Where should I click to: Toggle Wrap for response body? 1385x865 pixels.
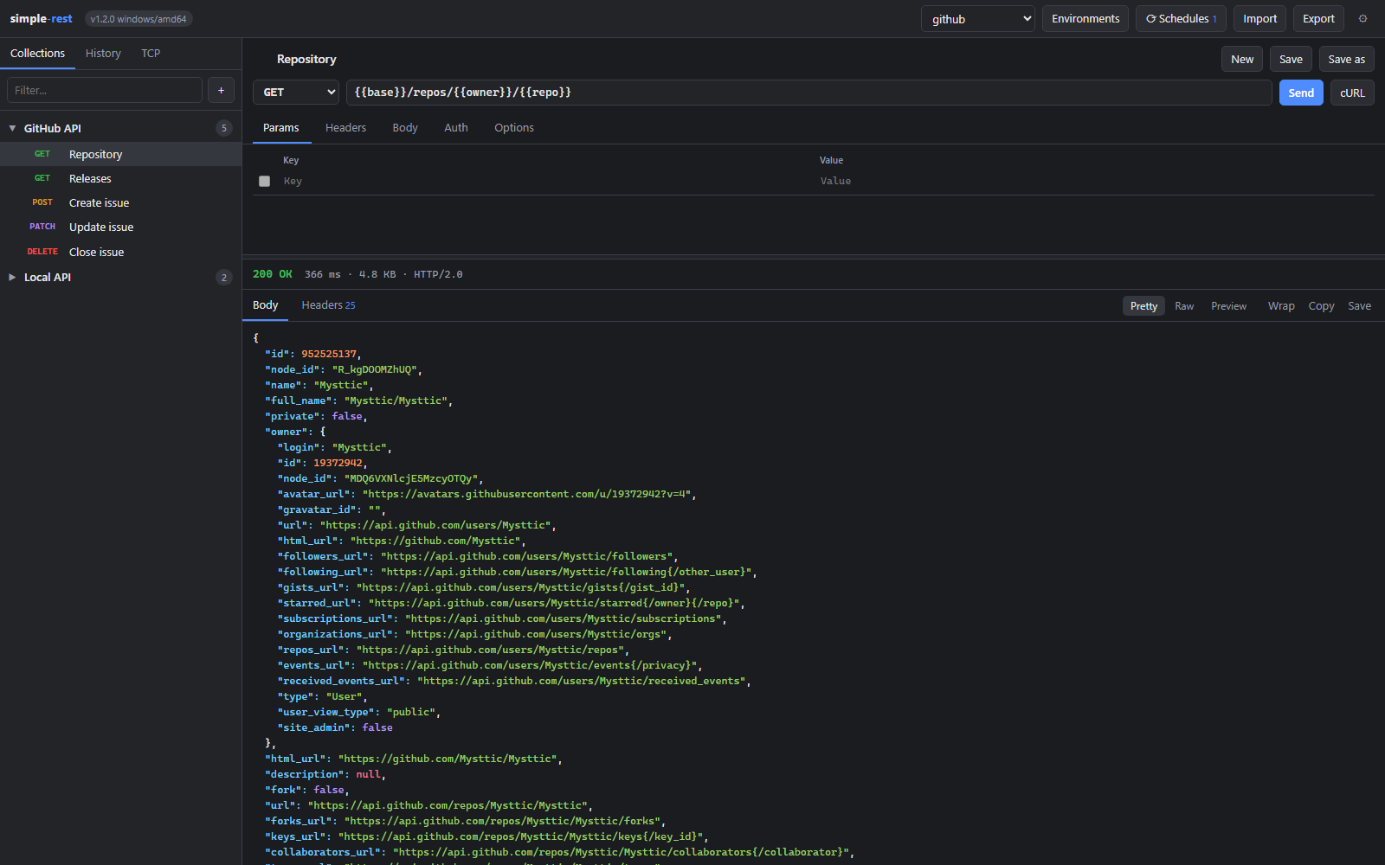[x=1281, y=306]
